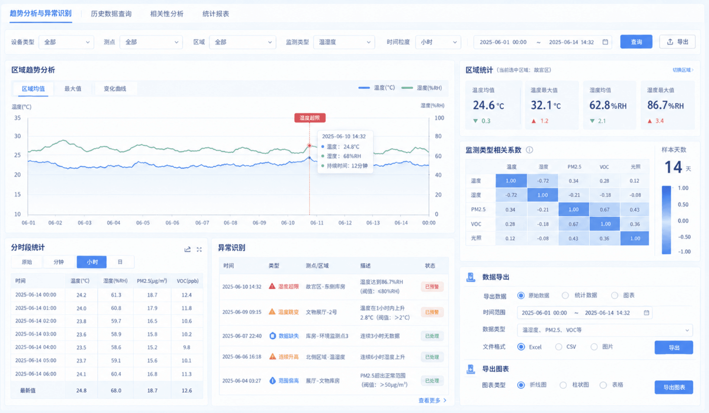Click the info icon beside 监测类型相关系数
The height and width of the screenshot is (413, 709).
coord(529,150)
